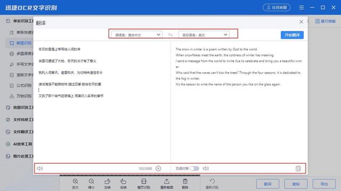Click first Chinese source line 冬日的雪

click(x=59, y=49)
